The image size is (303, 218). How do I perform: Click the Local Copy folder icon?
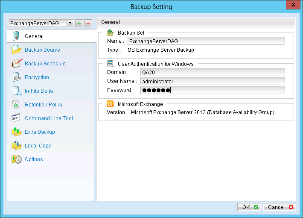click(17, 146)
